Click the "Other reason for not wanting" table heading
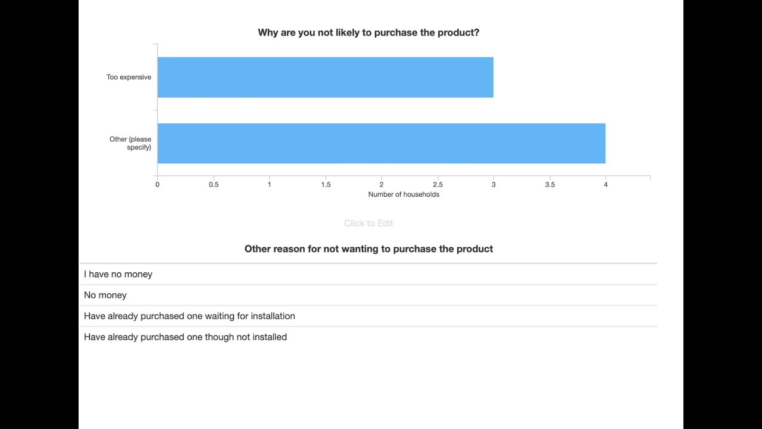The width and height of the screenshot is (762, 429). coord(368,248)
